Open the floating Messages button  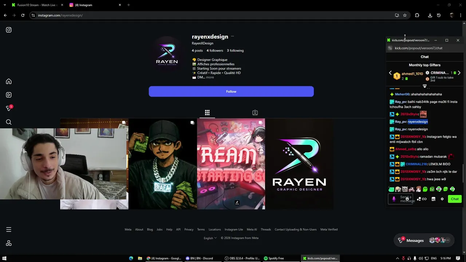point(424,240)
